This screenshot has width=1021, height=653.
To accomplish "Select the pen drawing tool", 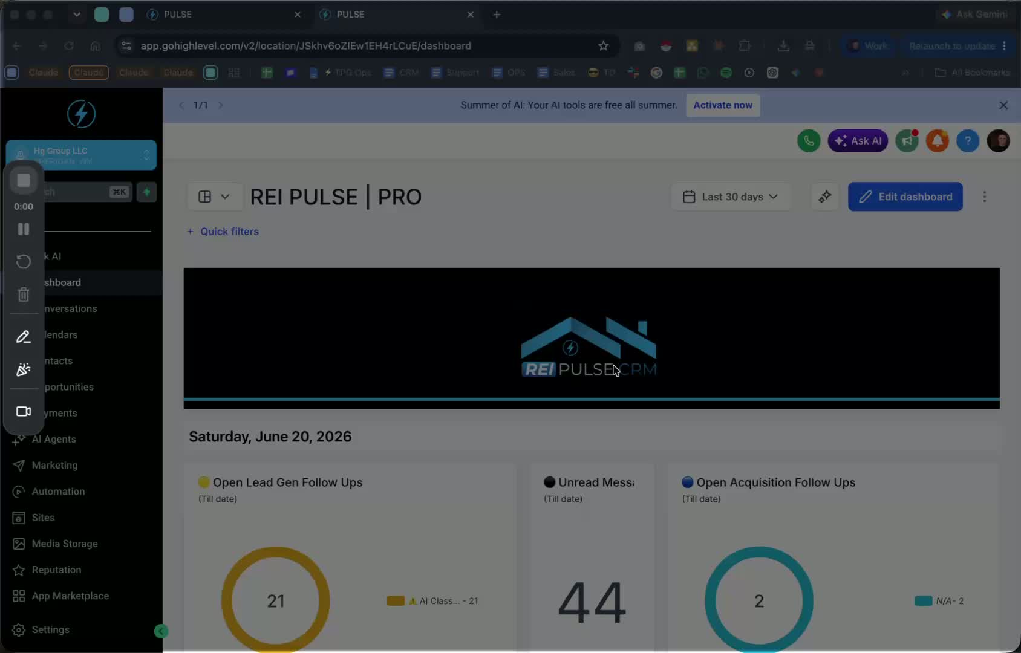I will [24, 337].
